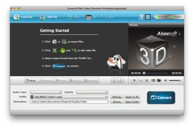Click the Add File filmstrip icon
The image size is (194, 129).
[x=43, y=17]
